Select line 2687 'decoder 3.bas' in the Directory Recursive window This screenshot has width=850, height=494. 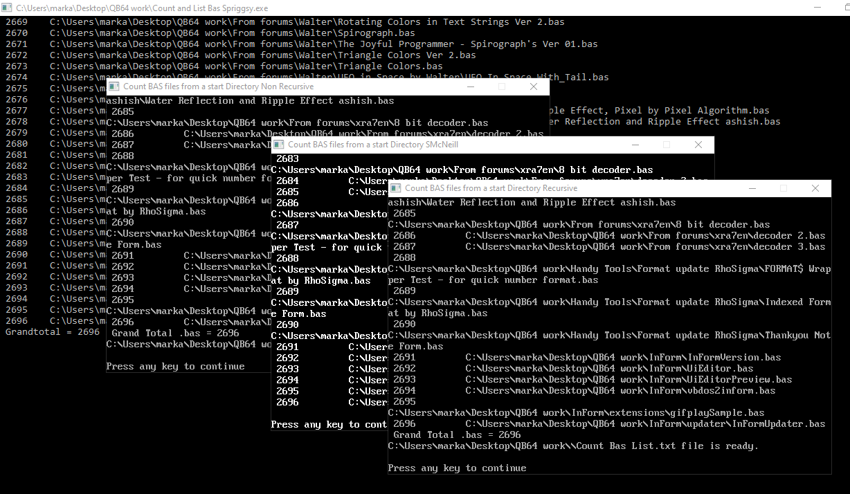pyautogui.click(x=609, y=246)
